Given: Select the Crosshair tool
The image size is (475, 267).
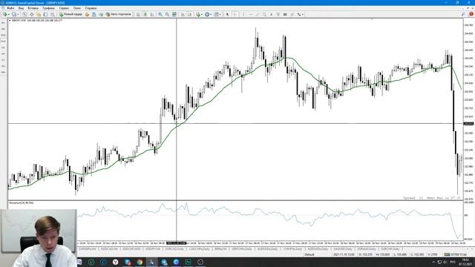Looking at the screenshot, I should tap(235, 14).
